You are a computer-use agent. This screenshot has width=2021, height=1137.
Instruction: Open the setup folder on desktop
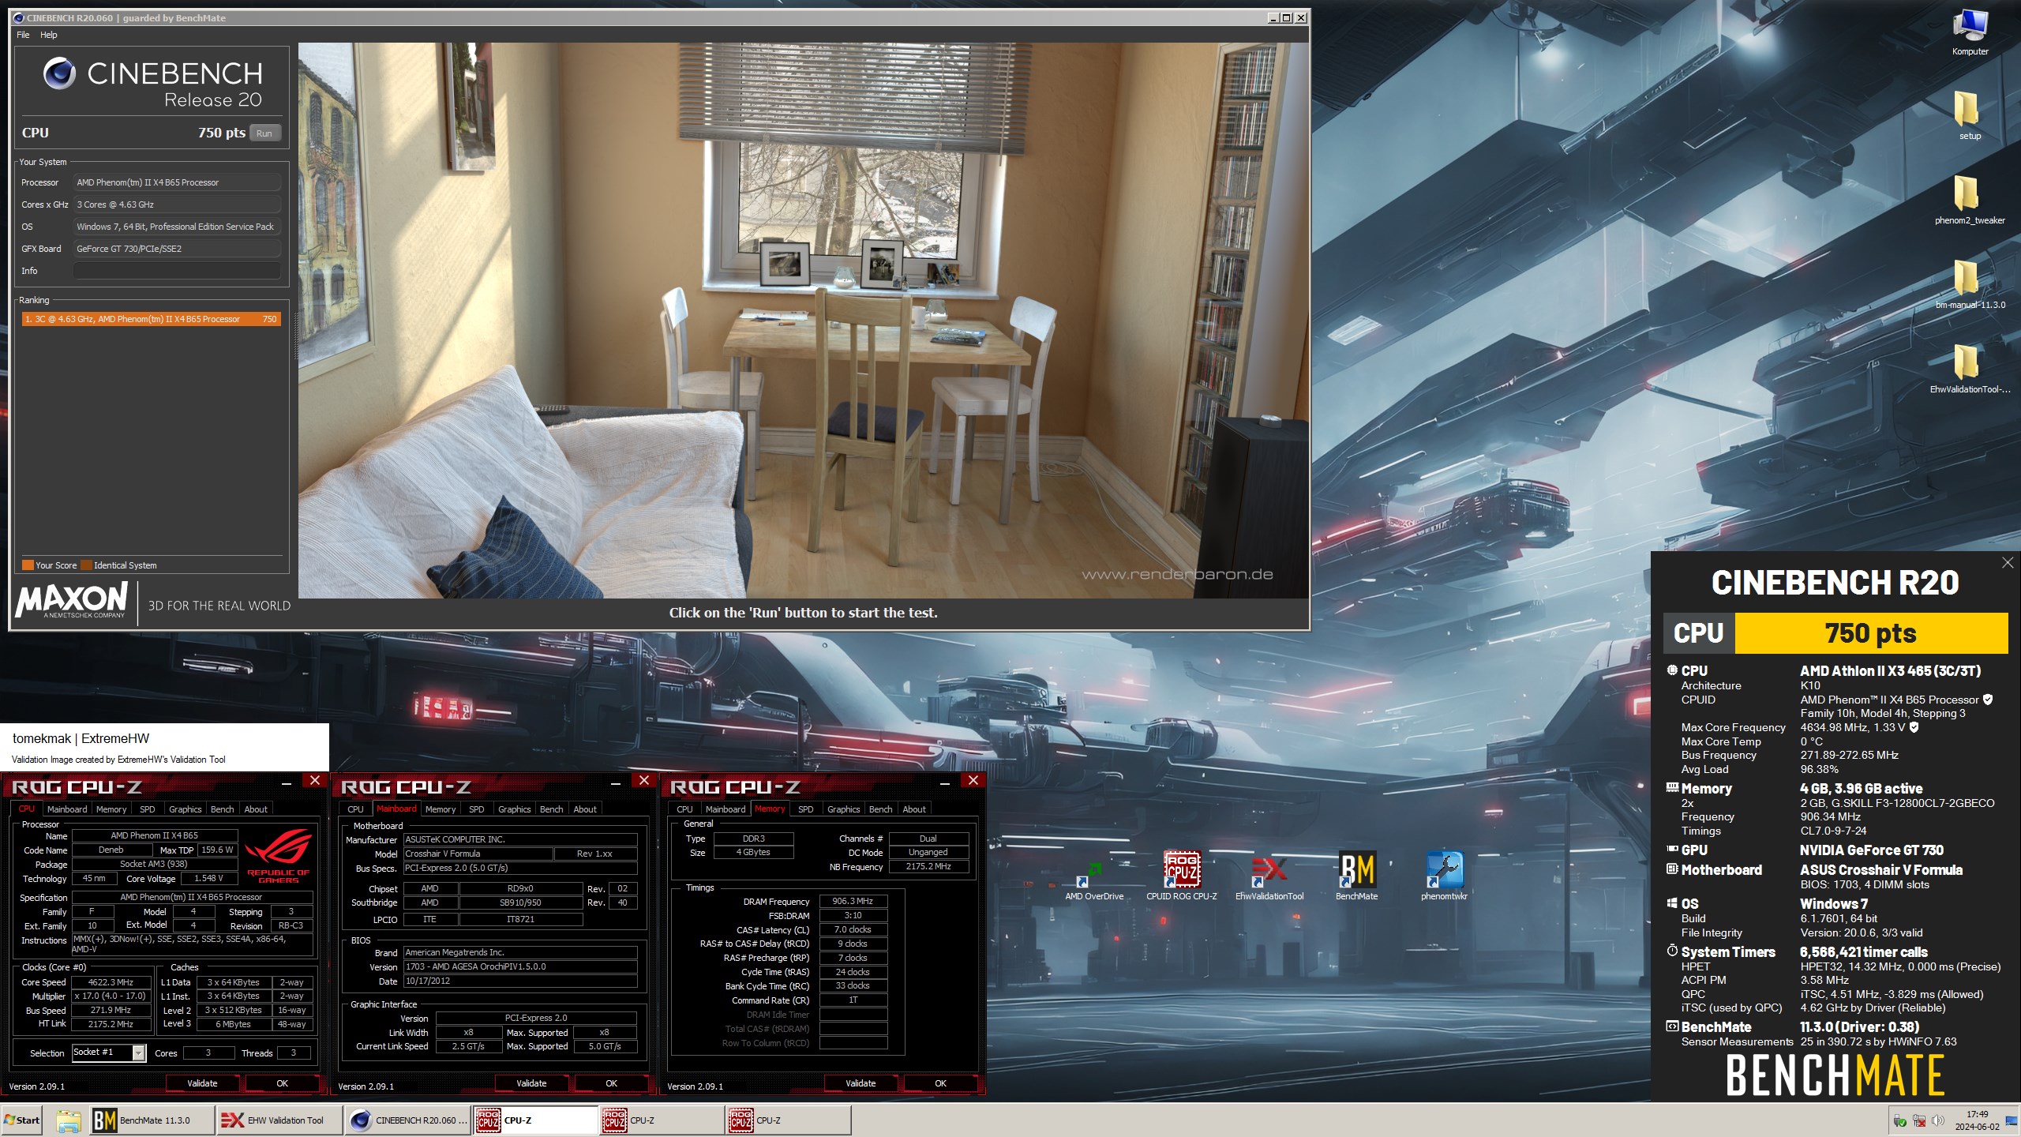(x=1970, y=115)
